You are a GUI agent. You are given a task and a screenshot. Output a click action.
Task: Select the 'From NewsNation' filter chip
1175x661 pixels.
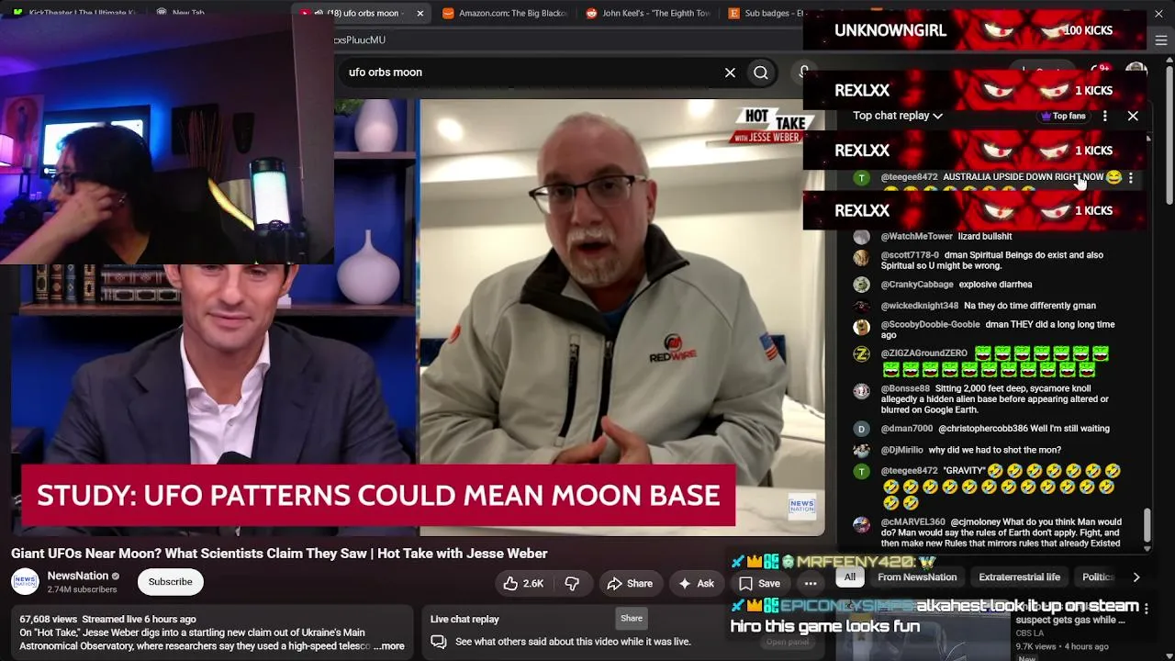[917, 577]
